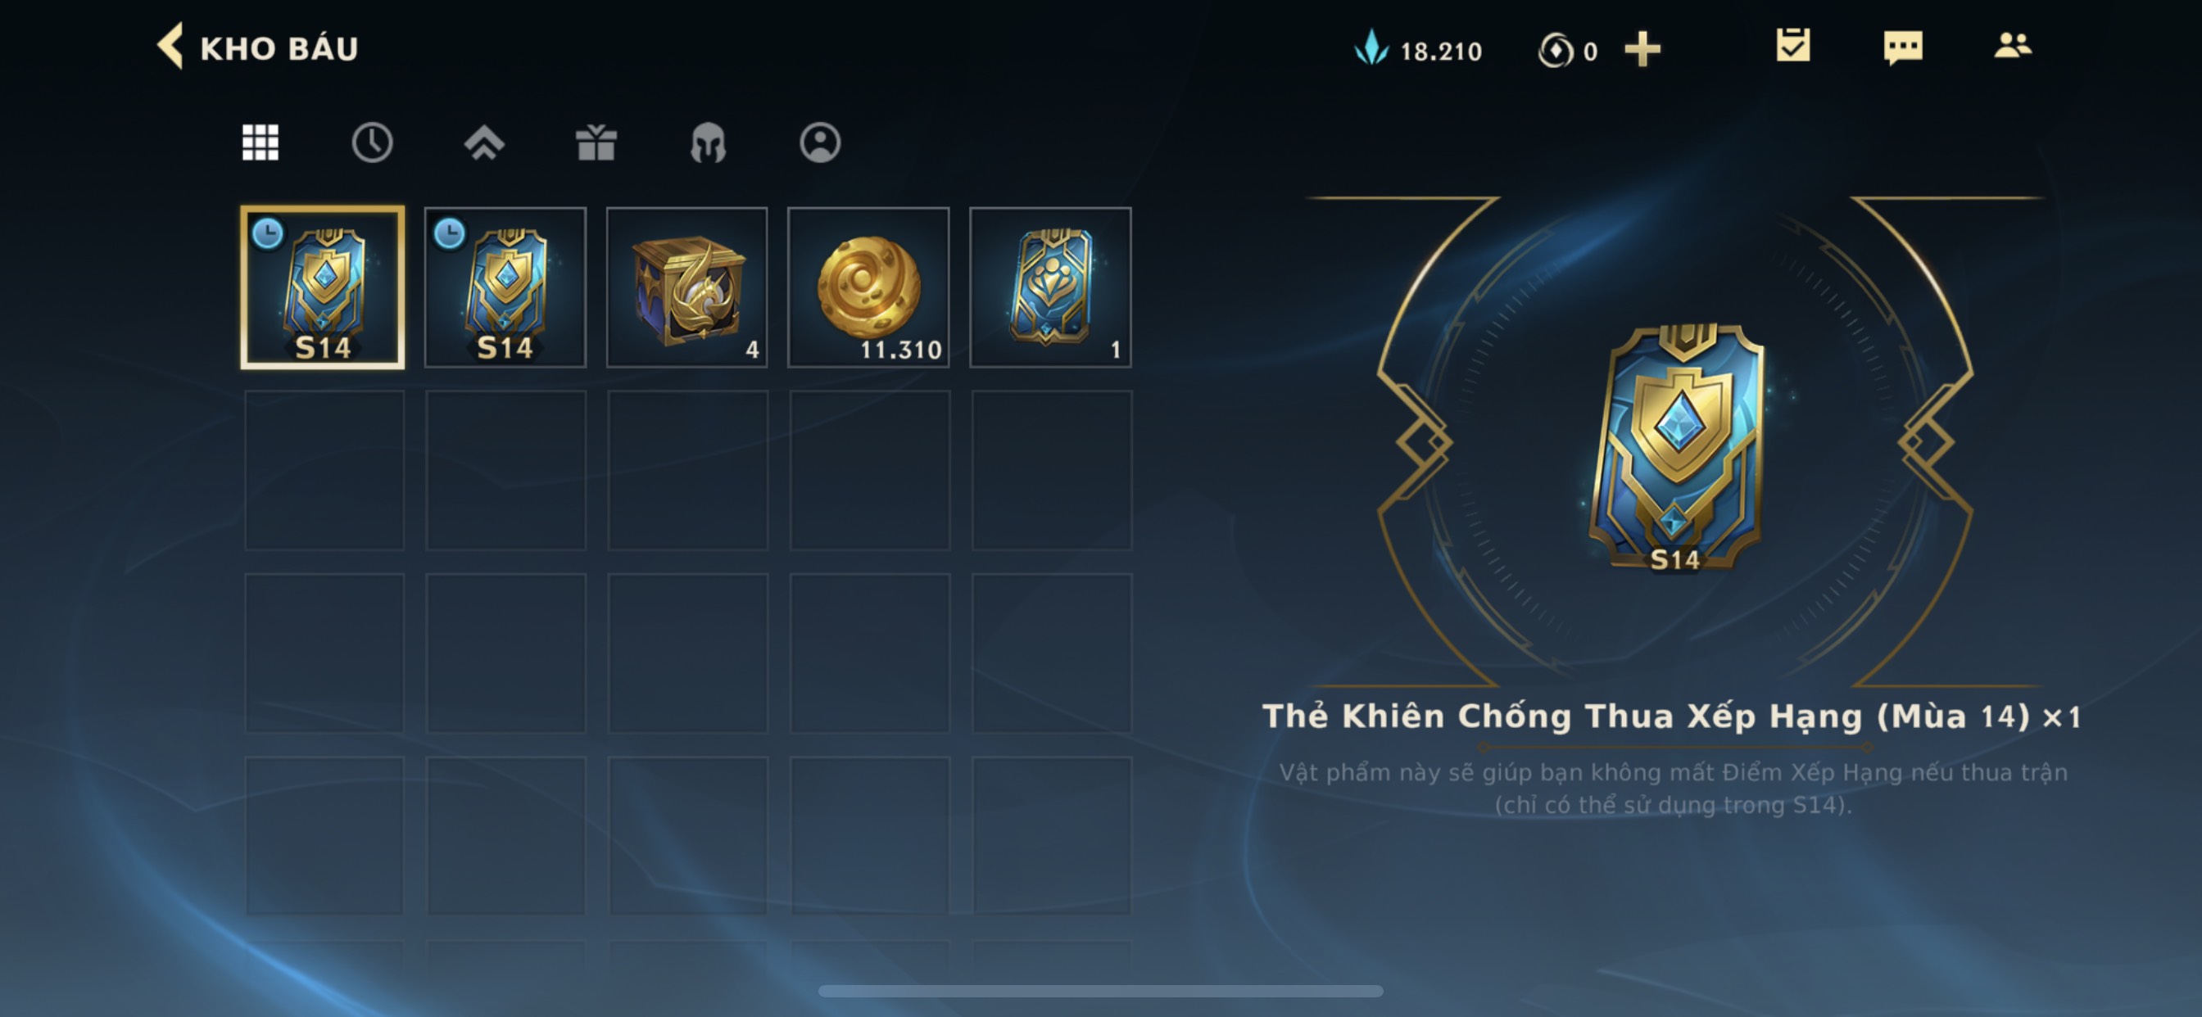Open the profile circle items tab
The image size is (2202, 1017).
pyautogui.click(x=820, y=142)
